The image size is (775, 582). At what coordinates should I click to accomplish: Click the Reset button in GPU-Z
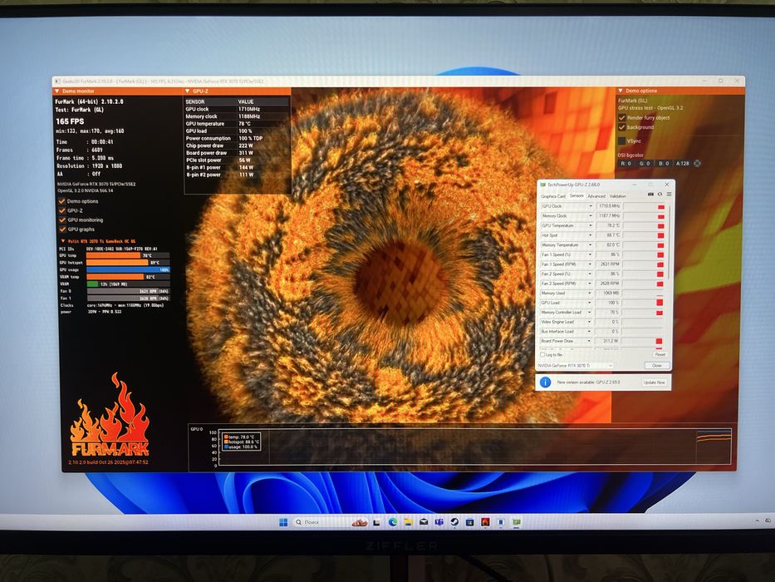point(660,355)
